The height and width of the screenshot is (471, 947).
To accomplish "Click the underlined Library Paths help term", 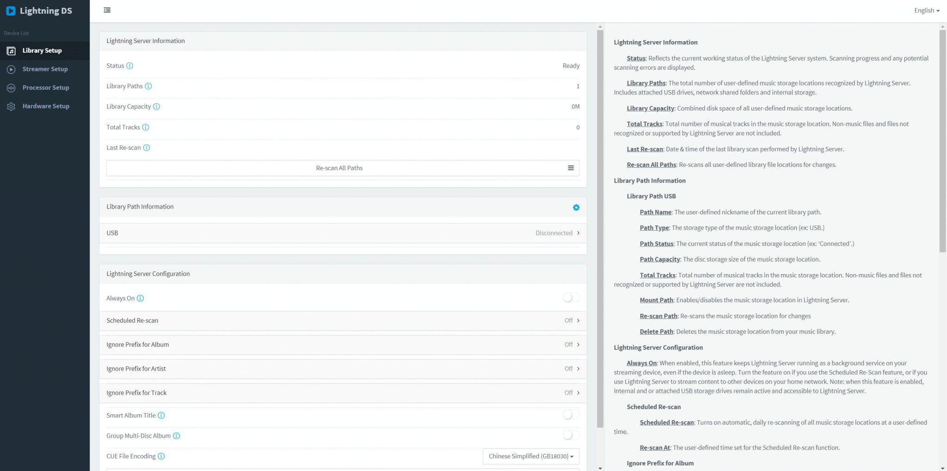I will [646, 83].
